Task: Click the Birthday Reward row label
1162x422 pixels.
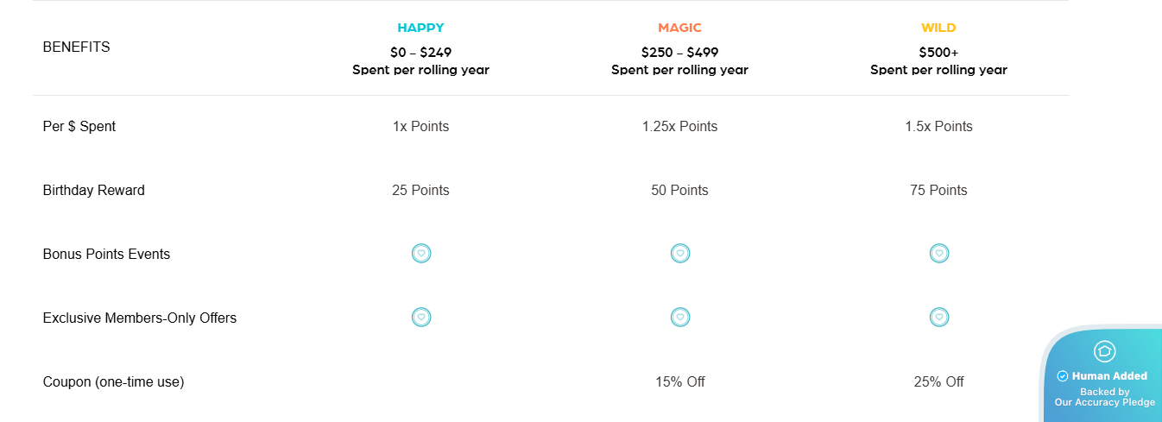Action: coord(94,191)
